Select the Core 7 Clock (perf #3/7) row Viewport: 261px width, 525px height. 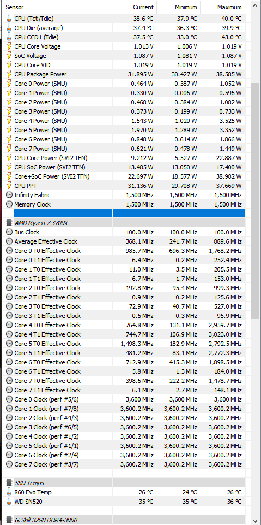125,464
